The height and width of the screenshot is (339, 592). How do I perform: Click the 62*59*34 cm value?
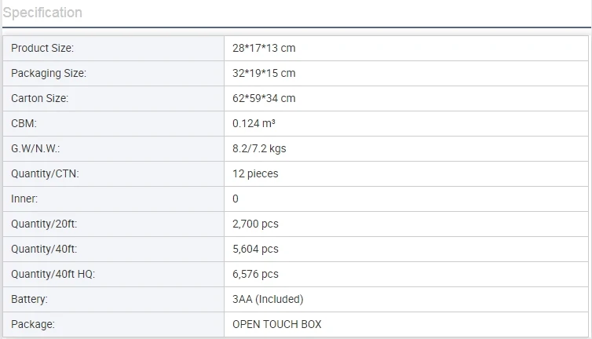pos(264,98)
